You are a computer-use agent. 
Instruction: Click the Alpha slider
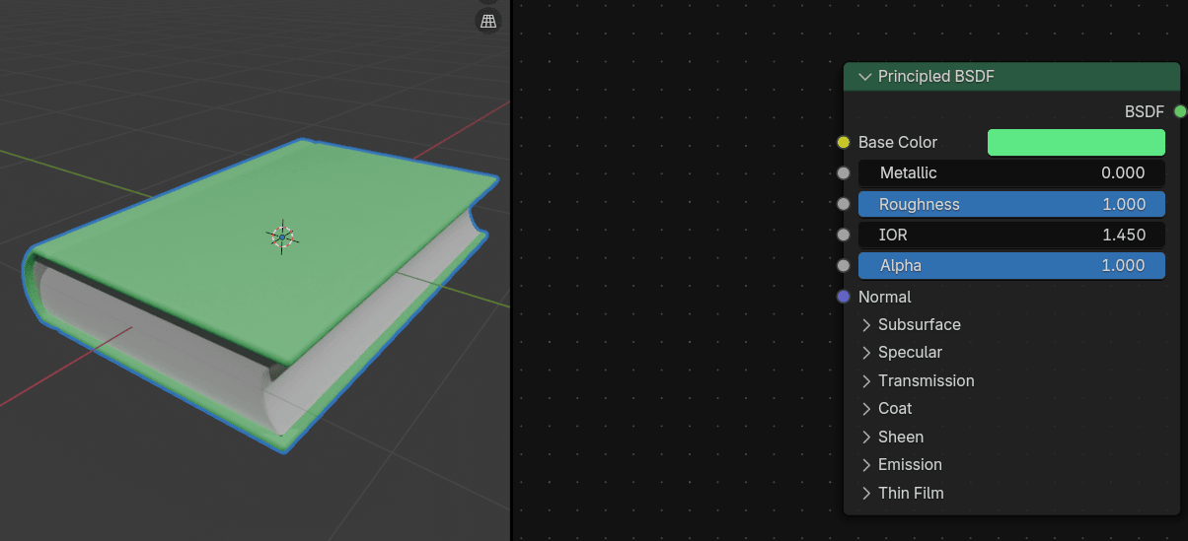point(1011,265)
